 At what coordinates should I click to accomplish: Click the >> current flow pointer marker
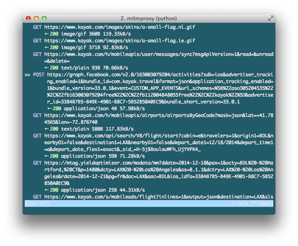pos(28,75)
